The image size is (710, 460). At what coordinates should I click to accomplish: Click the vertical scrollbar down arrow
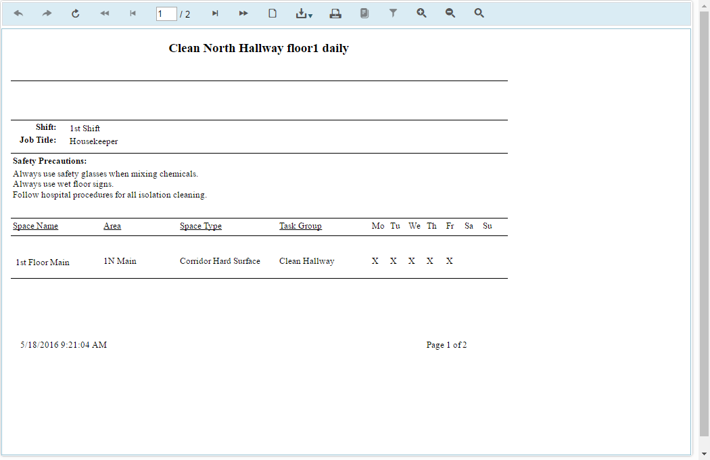click(704, 454)
